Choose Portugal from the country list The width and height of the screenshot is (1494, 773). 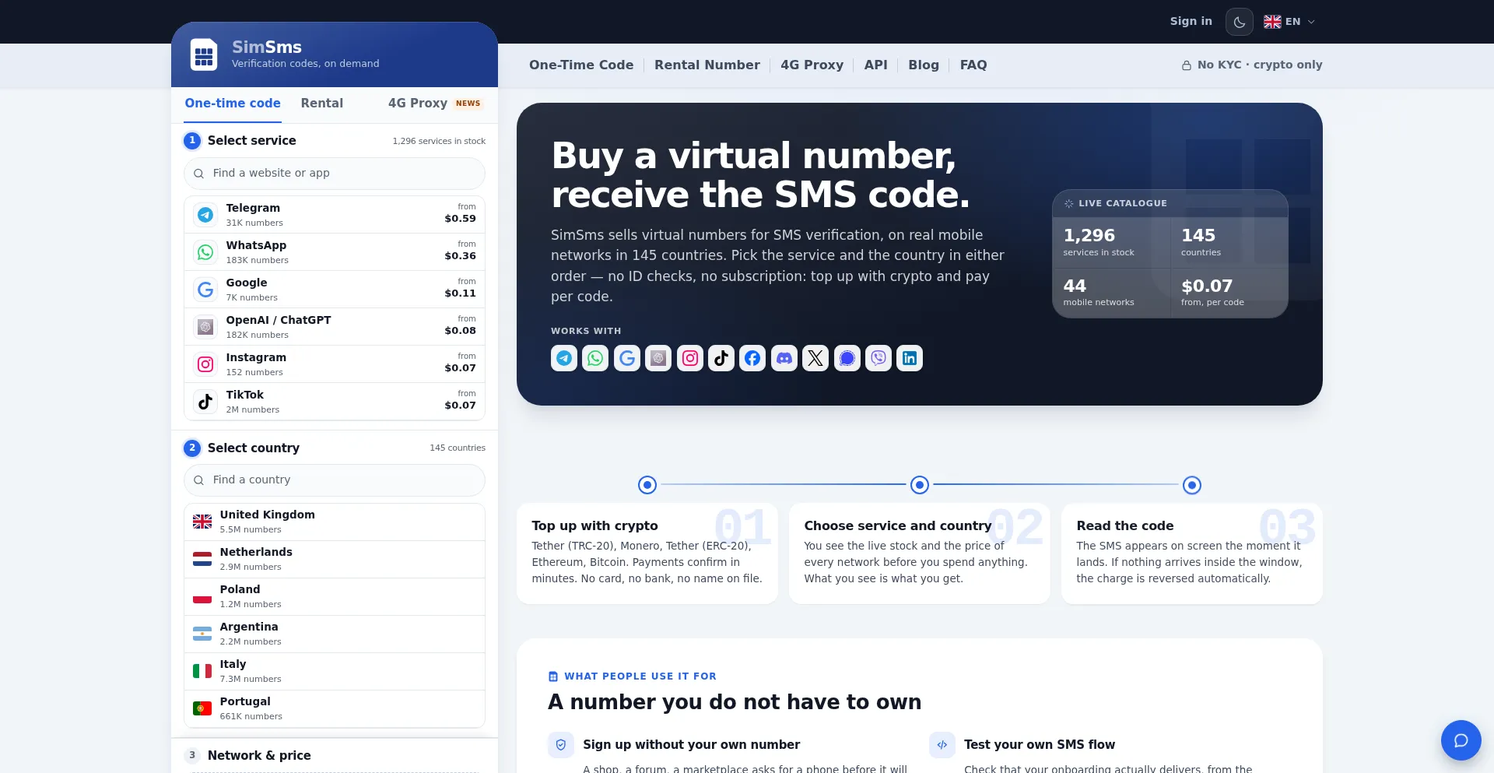pyautogui.click(x=335, y=709)
